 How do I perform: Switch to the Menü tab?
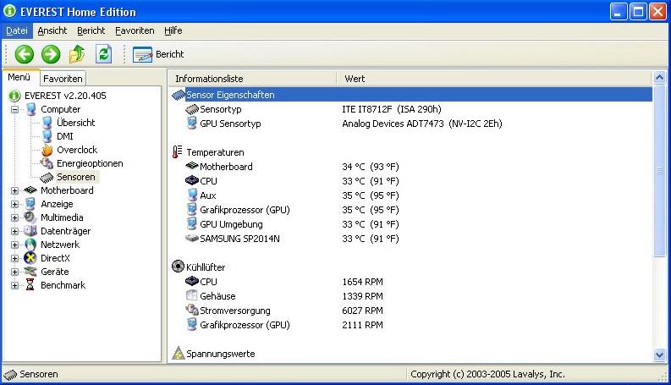point(19,78)
